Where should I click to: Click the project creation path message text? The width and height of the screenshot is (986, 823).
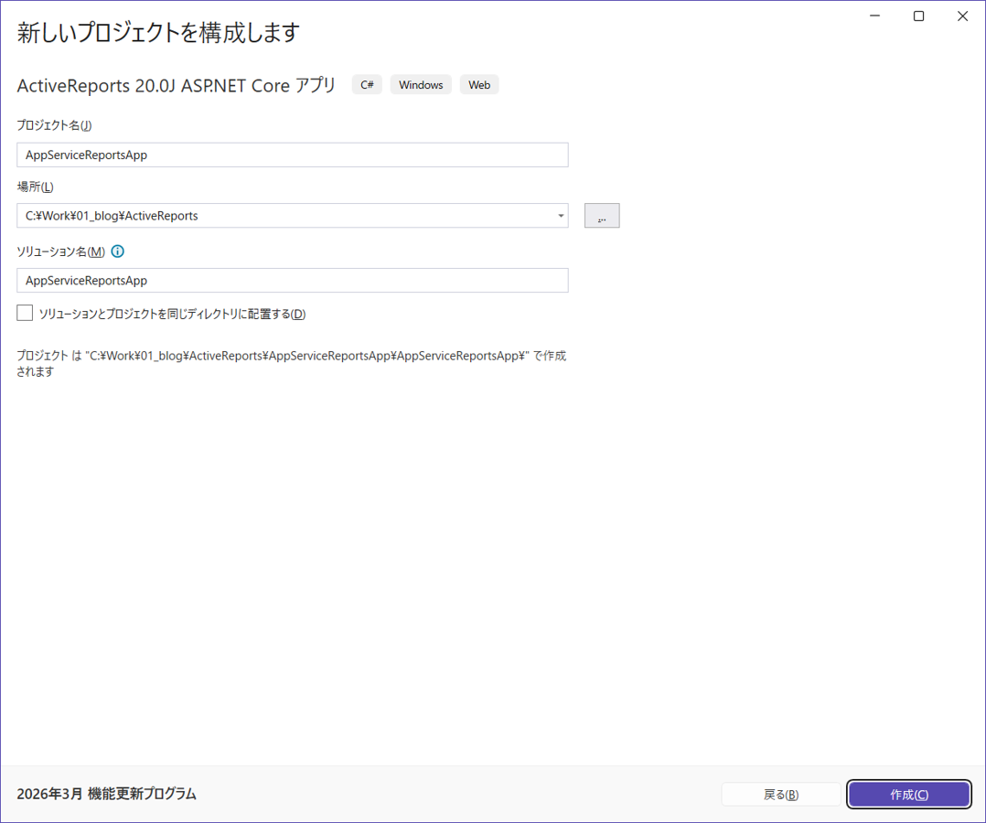292,363
